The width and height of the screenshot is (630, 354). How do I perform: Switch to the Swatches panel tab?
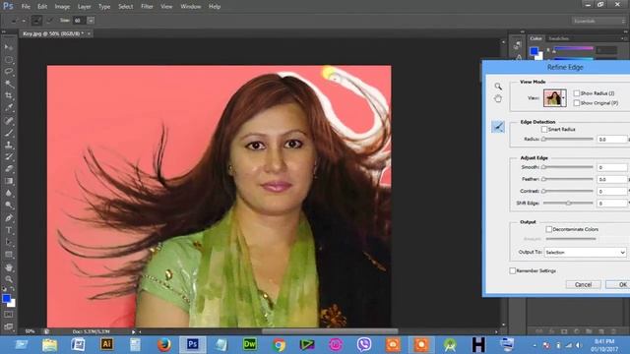click(x=558, y=38)
